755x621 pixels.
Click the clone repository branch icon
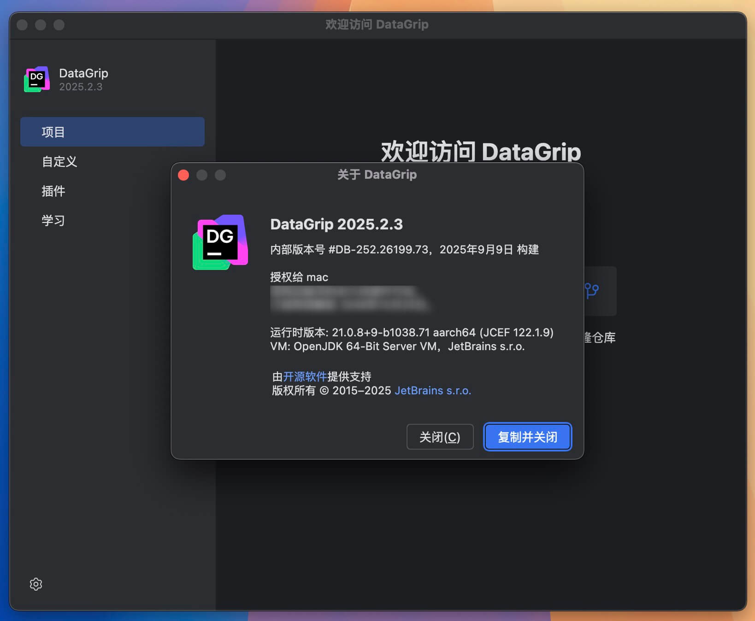coord(592,291)
